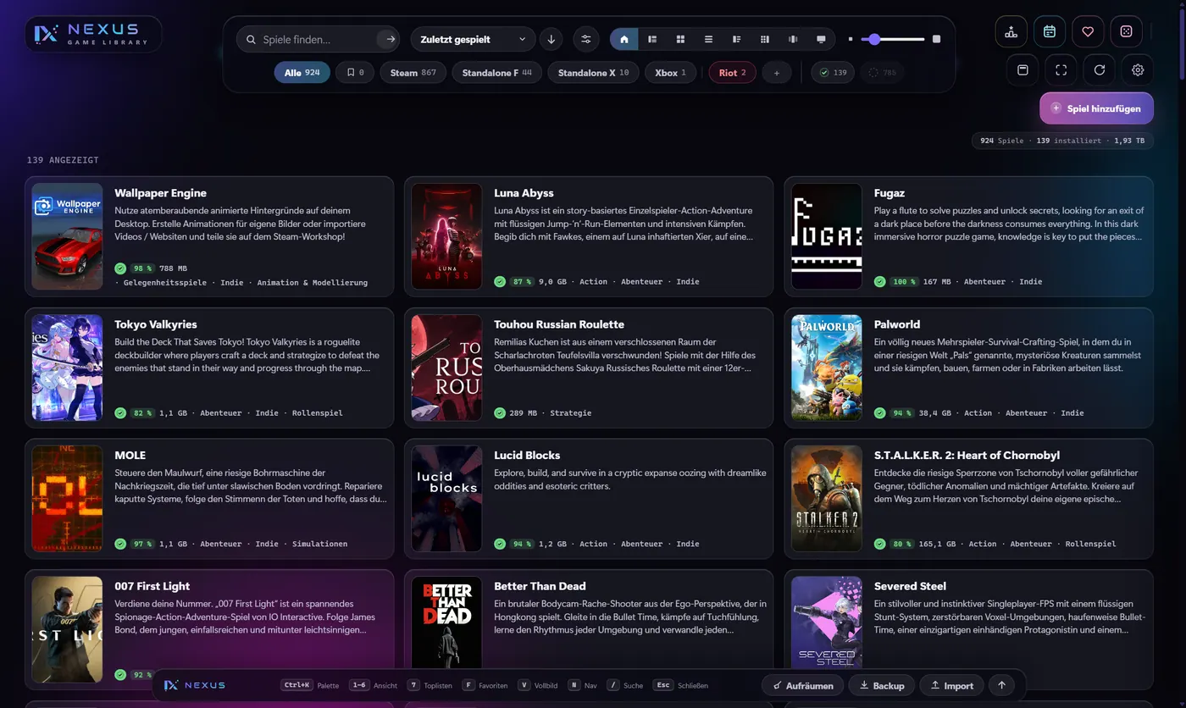Image resolution: width=1186 pixels, height=708 pixels.
Task: Toggle the installed filter showing 139
Action: click(832, 73)
